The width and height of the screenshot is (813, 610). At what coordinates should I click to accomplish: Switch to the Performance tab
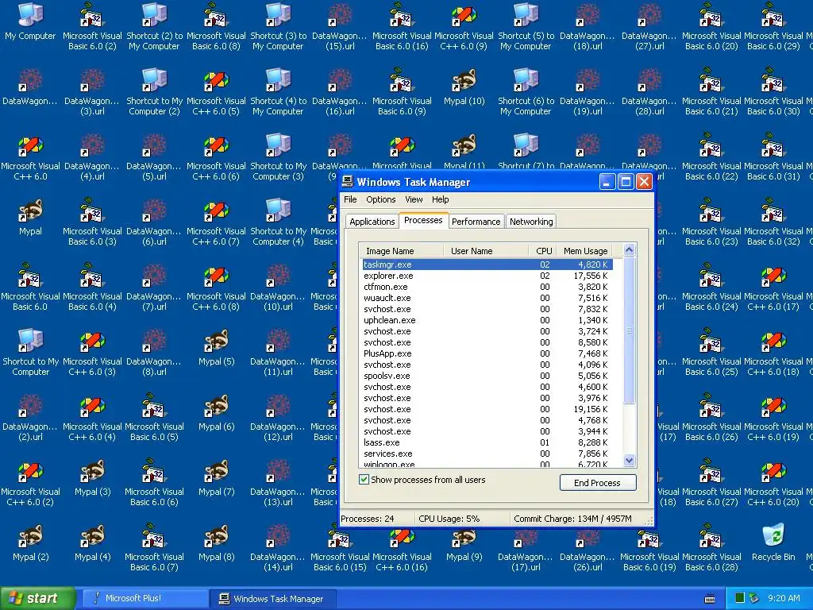476,222
